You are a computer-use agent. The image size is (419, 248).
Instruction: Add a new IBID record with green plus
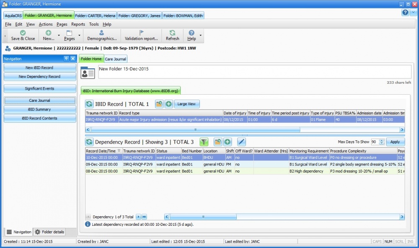point(168,104)
